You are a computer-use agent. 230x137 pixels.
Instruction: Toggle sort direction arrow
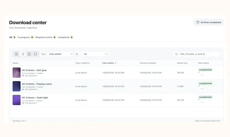77,54
